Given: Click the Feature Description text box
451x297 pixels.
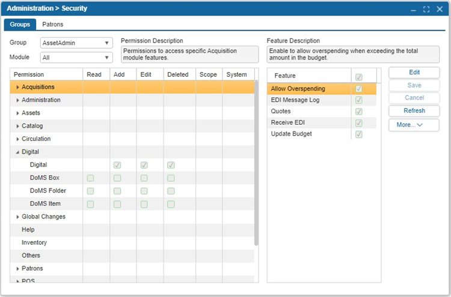Looking at the screenshot, I should click(x=353, y=54).
